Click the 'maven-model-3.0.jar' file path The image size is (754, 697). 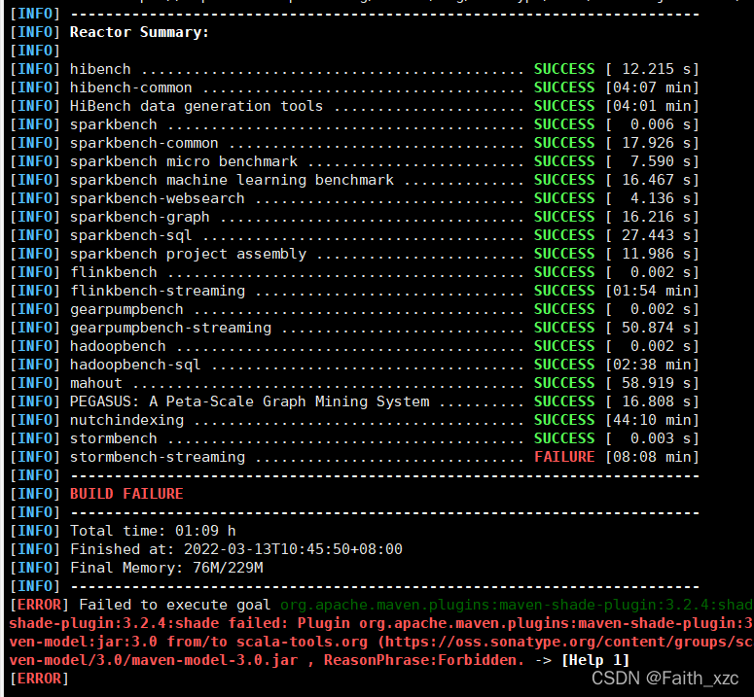click(x=214, y=660)
